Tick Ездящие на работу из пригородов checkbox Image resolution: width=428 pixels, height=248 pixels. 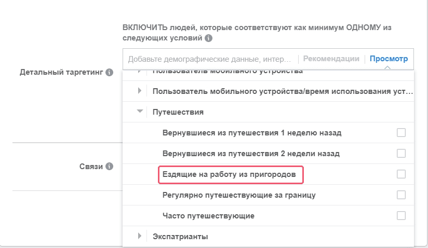coord(401,174)
